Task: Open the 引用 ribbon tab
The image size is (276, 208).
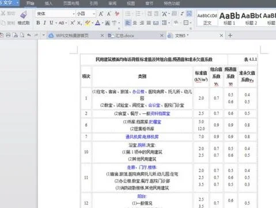Action: pos(93,3)
